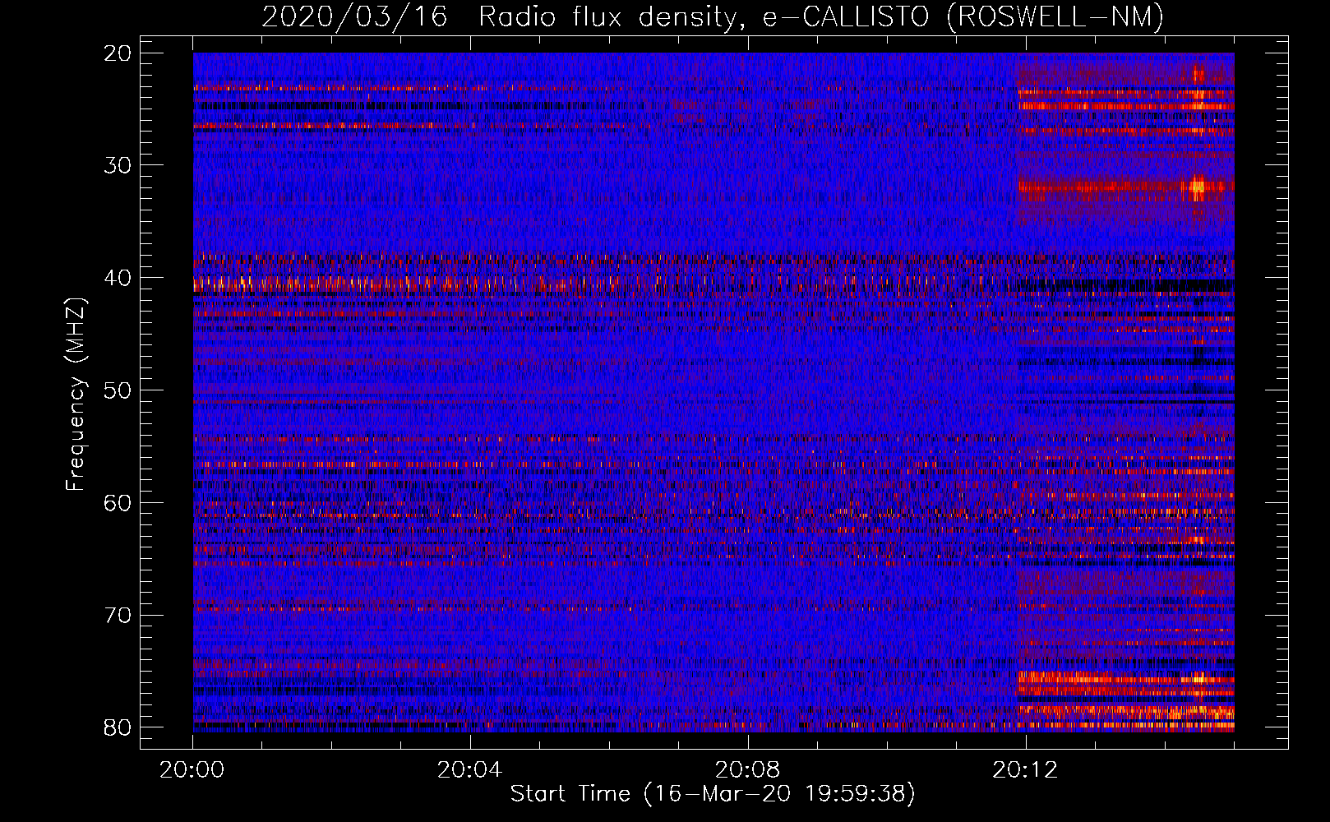1330x822 pixels.
Task: Click the plot title 'Radio flux density, e-CALLISTO (ROSWELL-NM)'
Action: (821, 16)
